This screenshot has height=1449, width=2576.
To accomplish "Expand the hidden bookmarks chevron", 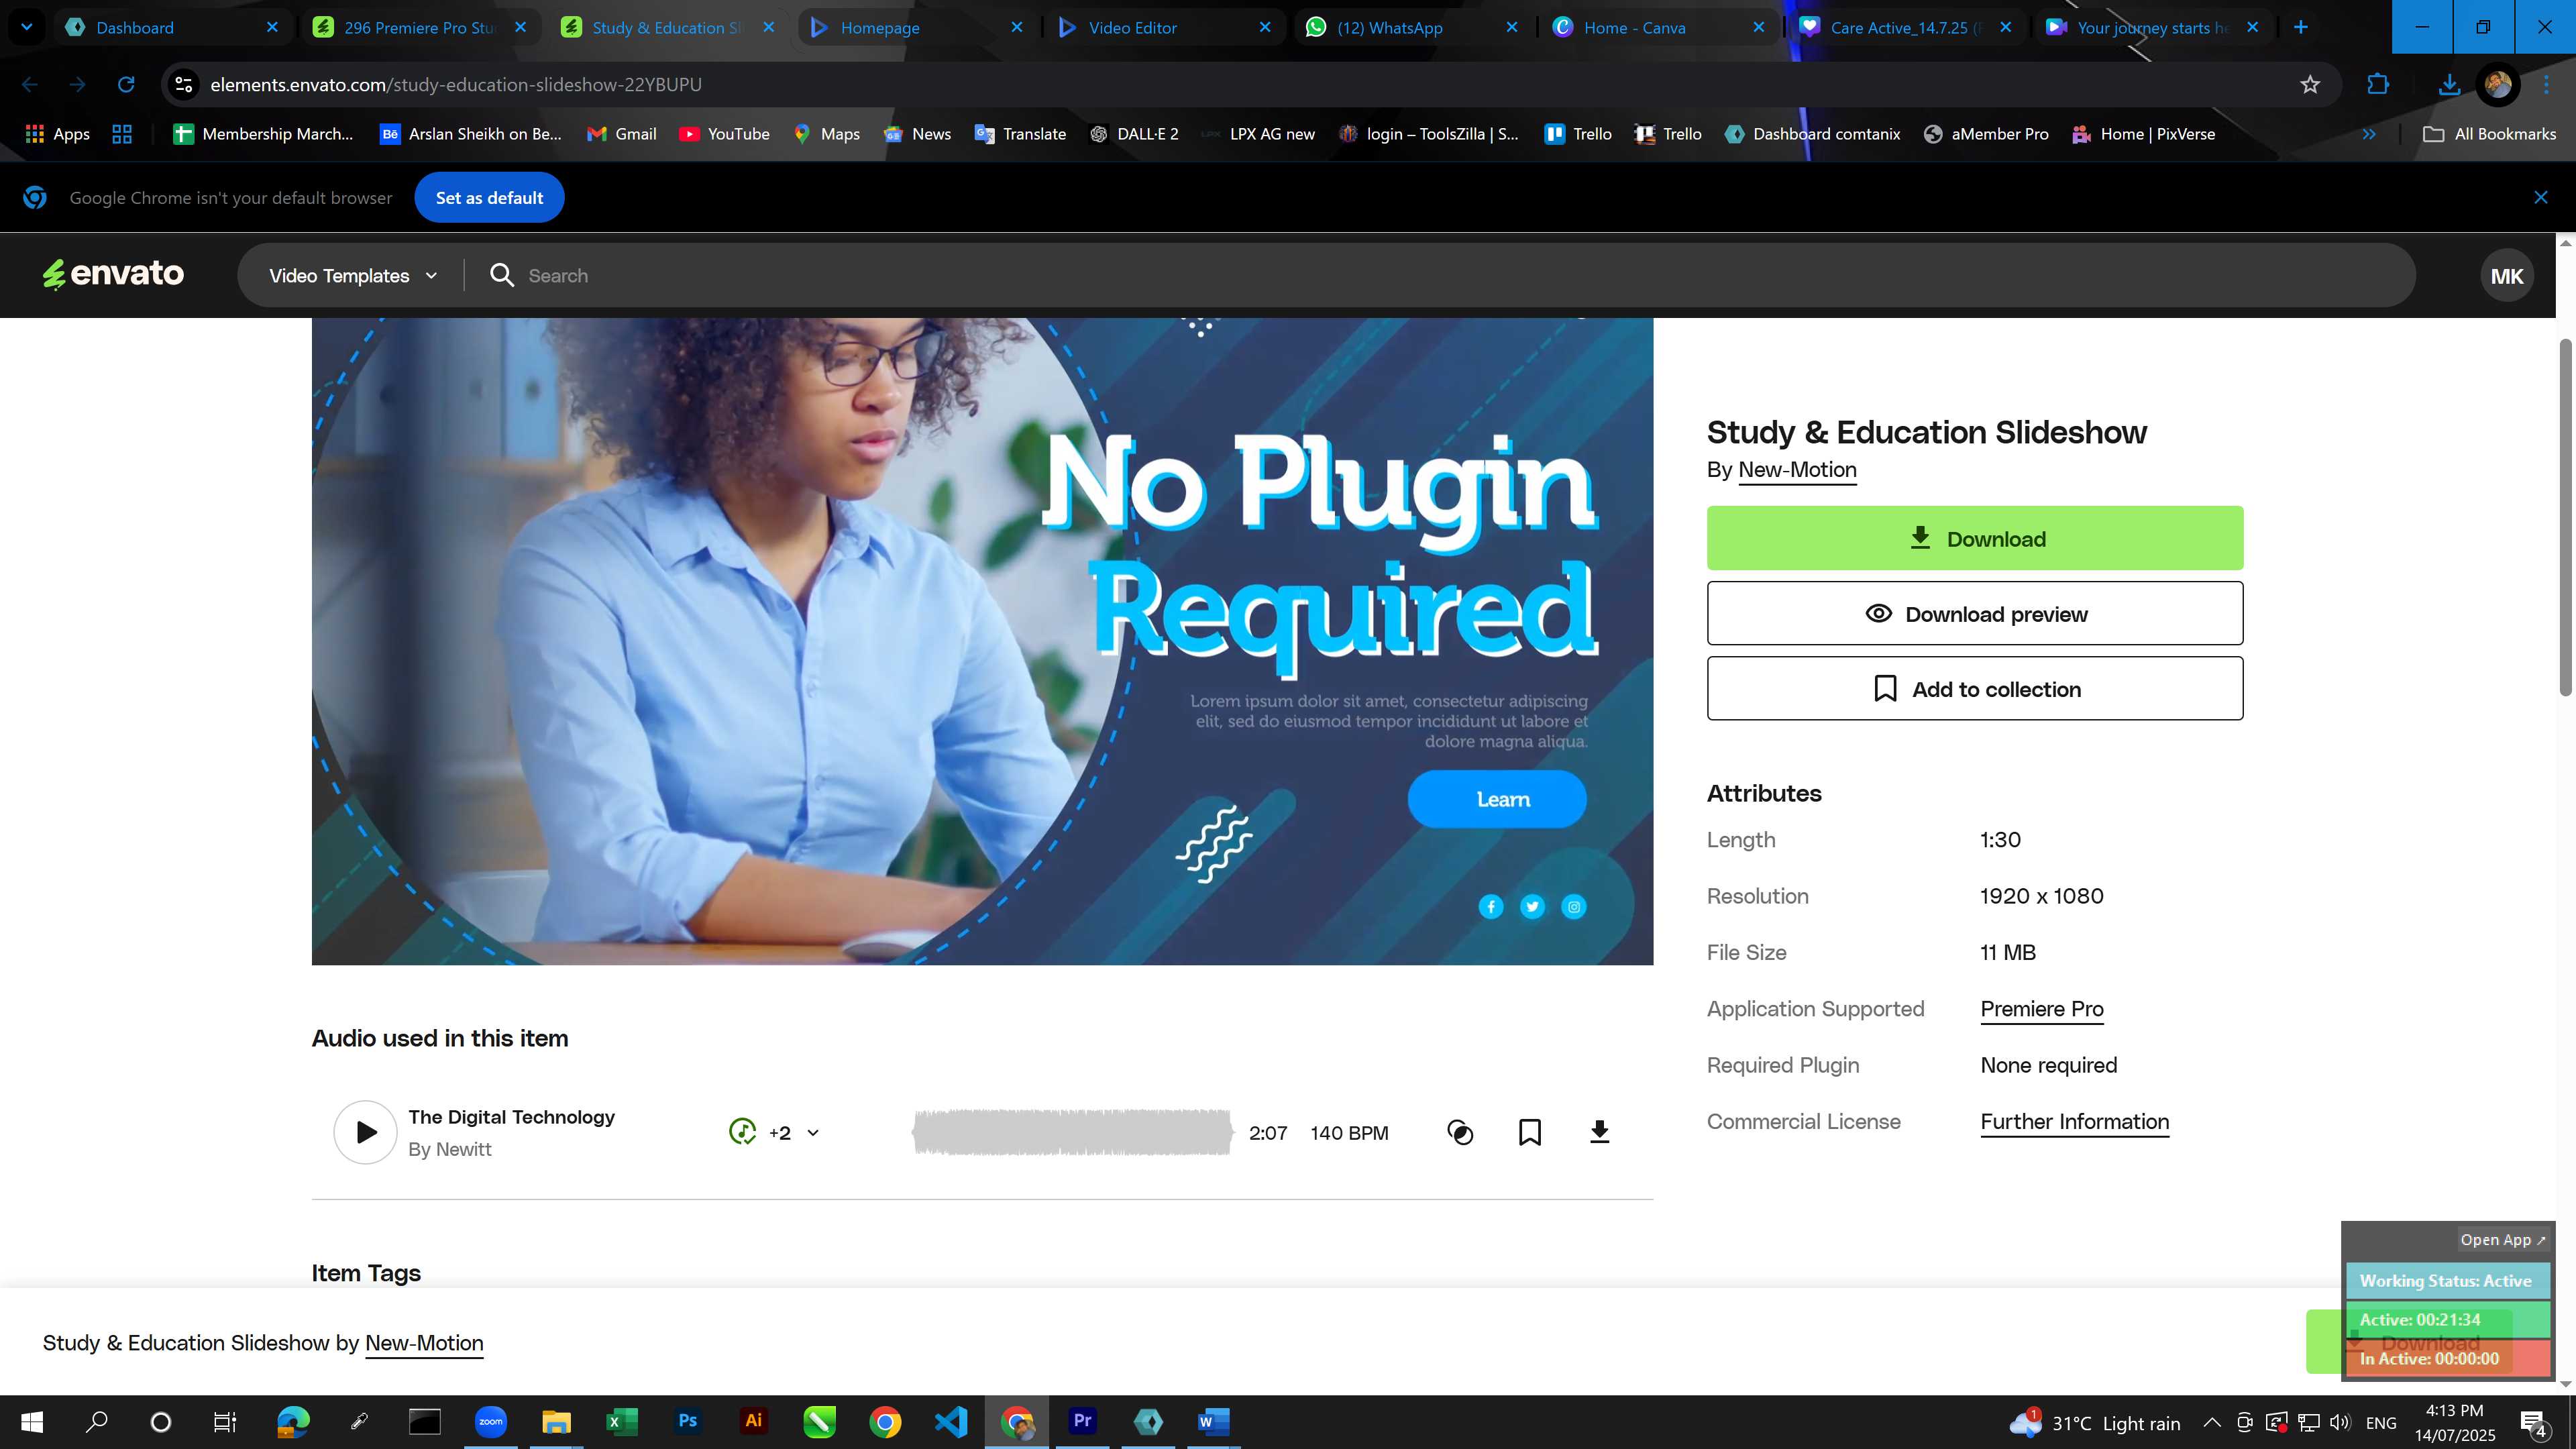I will point(2369,134).
